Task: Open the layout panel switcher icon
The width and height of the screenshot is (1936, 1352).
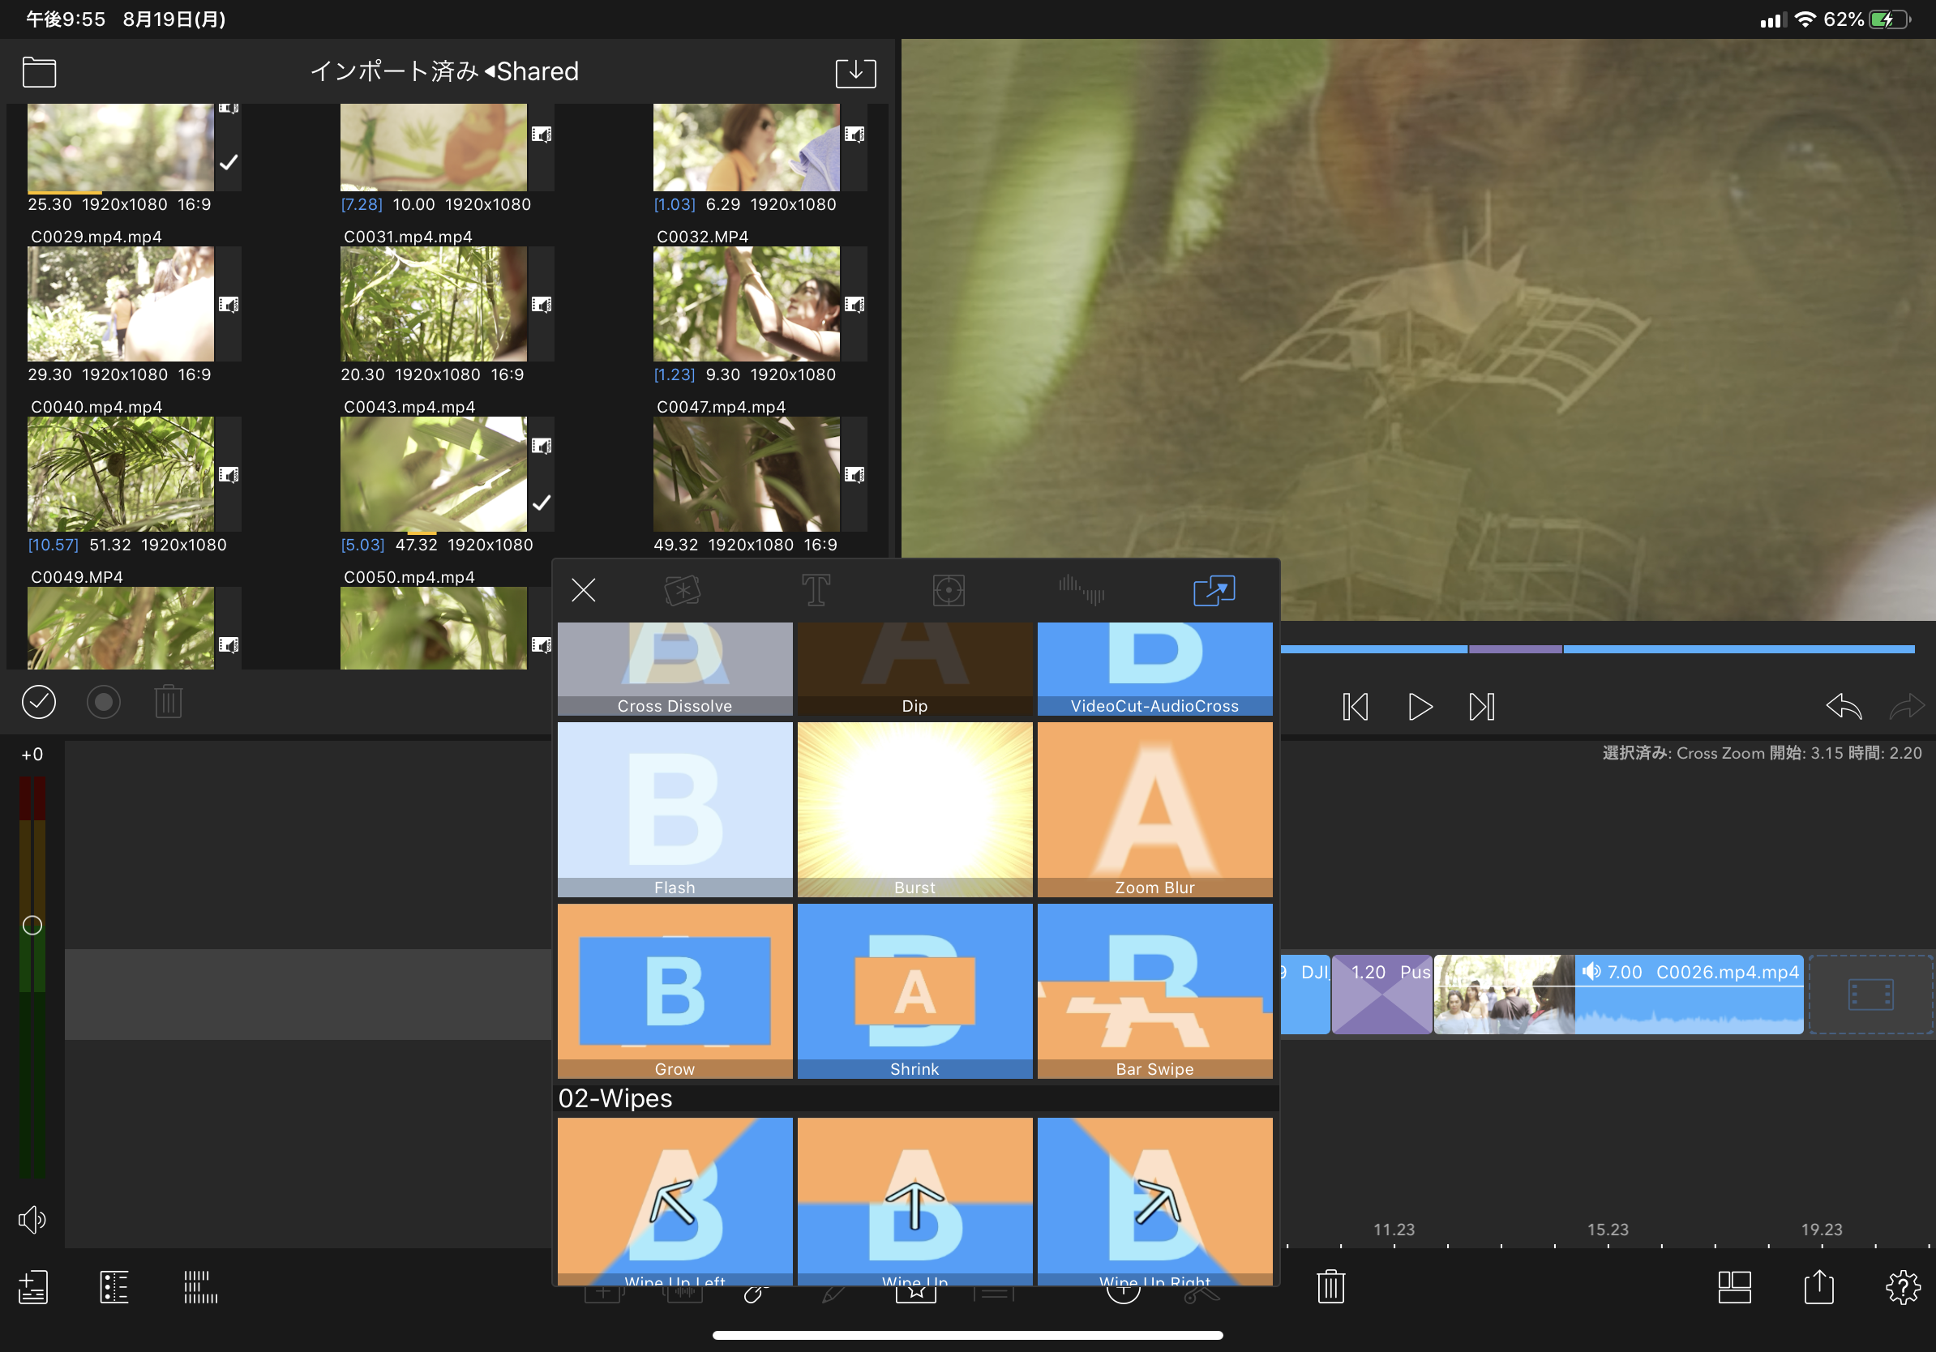Action: [x=1734, y=1287]
